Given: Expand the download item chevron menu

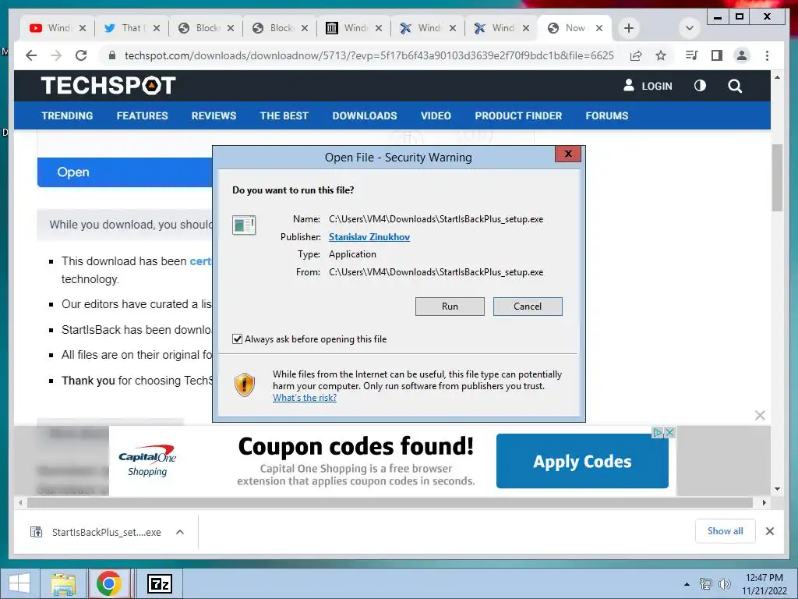Looking at the screenshot, I should [x=180, y=532].
